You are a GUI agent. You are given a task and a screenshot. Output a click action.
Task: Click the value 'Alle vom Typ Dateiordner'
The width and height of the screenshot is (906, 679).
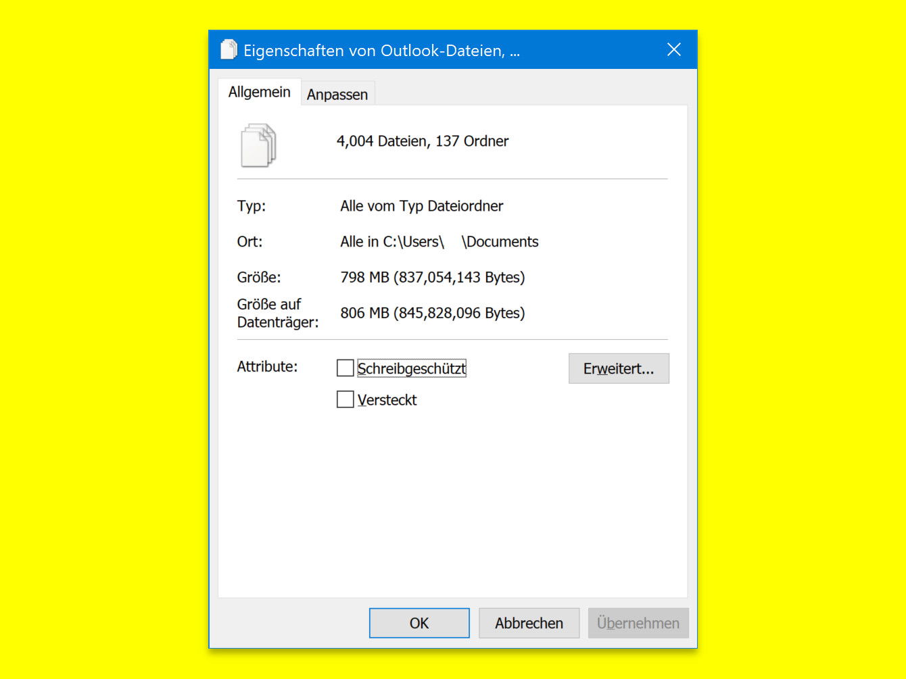pyautogui.click(x=422, y=206)
